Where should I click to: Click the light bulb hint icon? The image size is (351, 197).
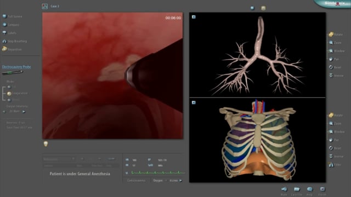[46, 144]
